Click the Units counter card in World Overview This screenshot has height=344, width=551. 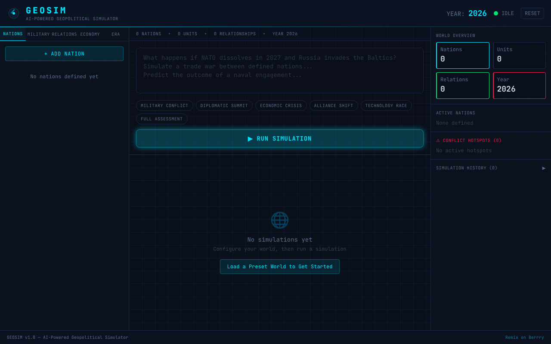click(x=519, y=55)
